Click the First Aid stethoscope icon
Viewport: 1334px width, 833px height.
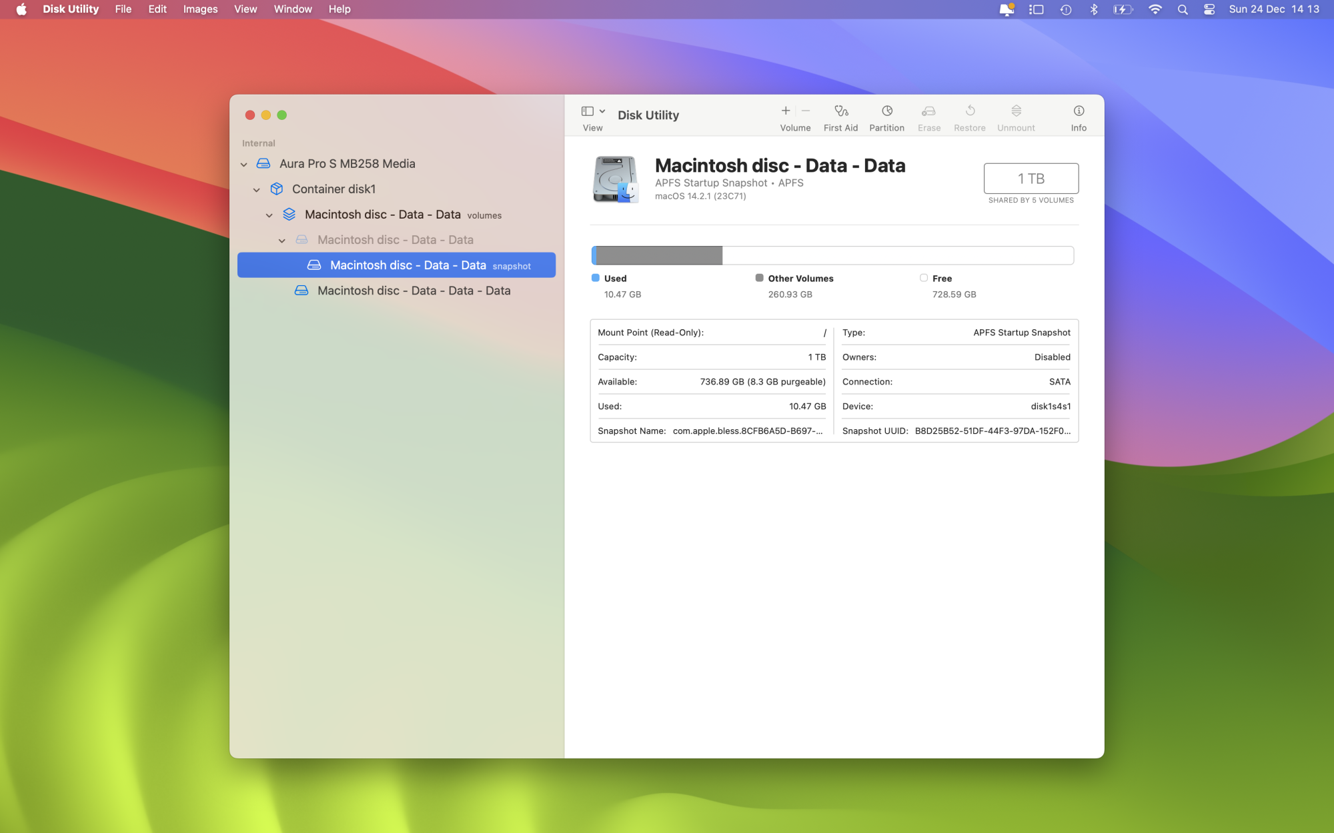(840, 111)
